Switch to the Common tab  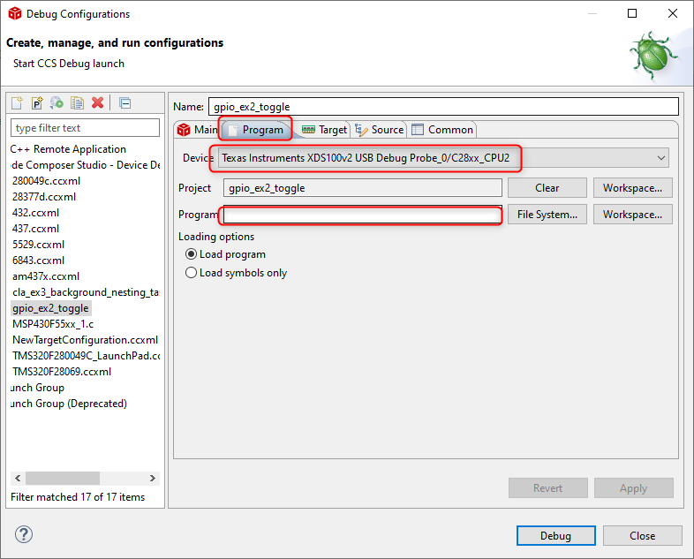[442, 130]
